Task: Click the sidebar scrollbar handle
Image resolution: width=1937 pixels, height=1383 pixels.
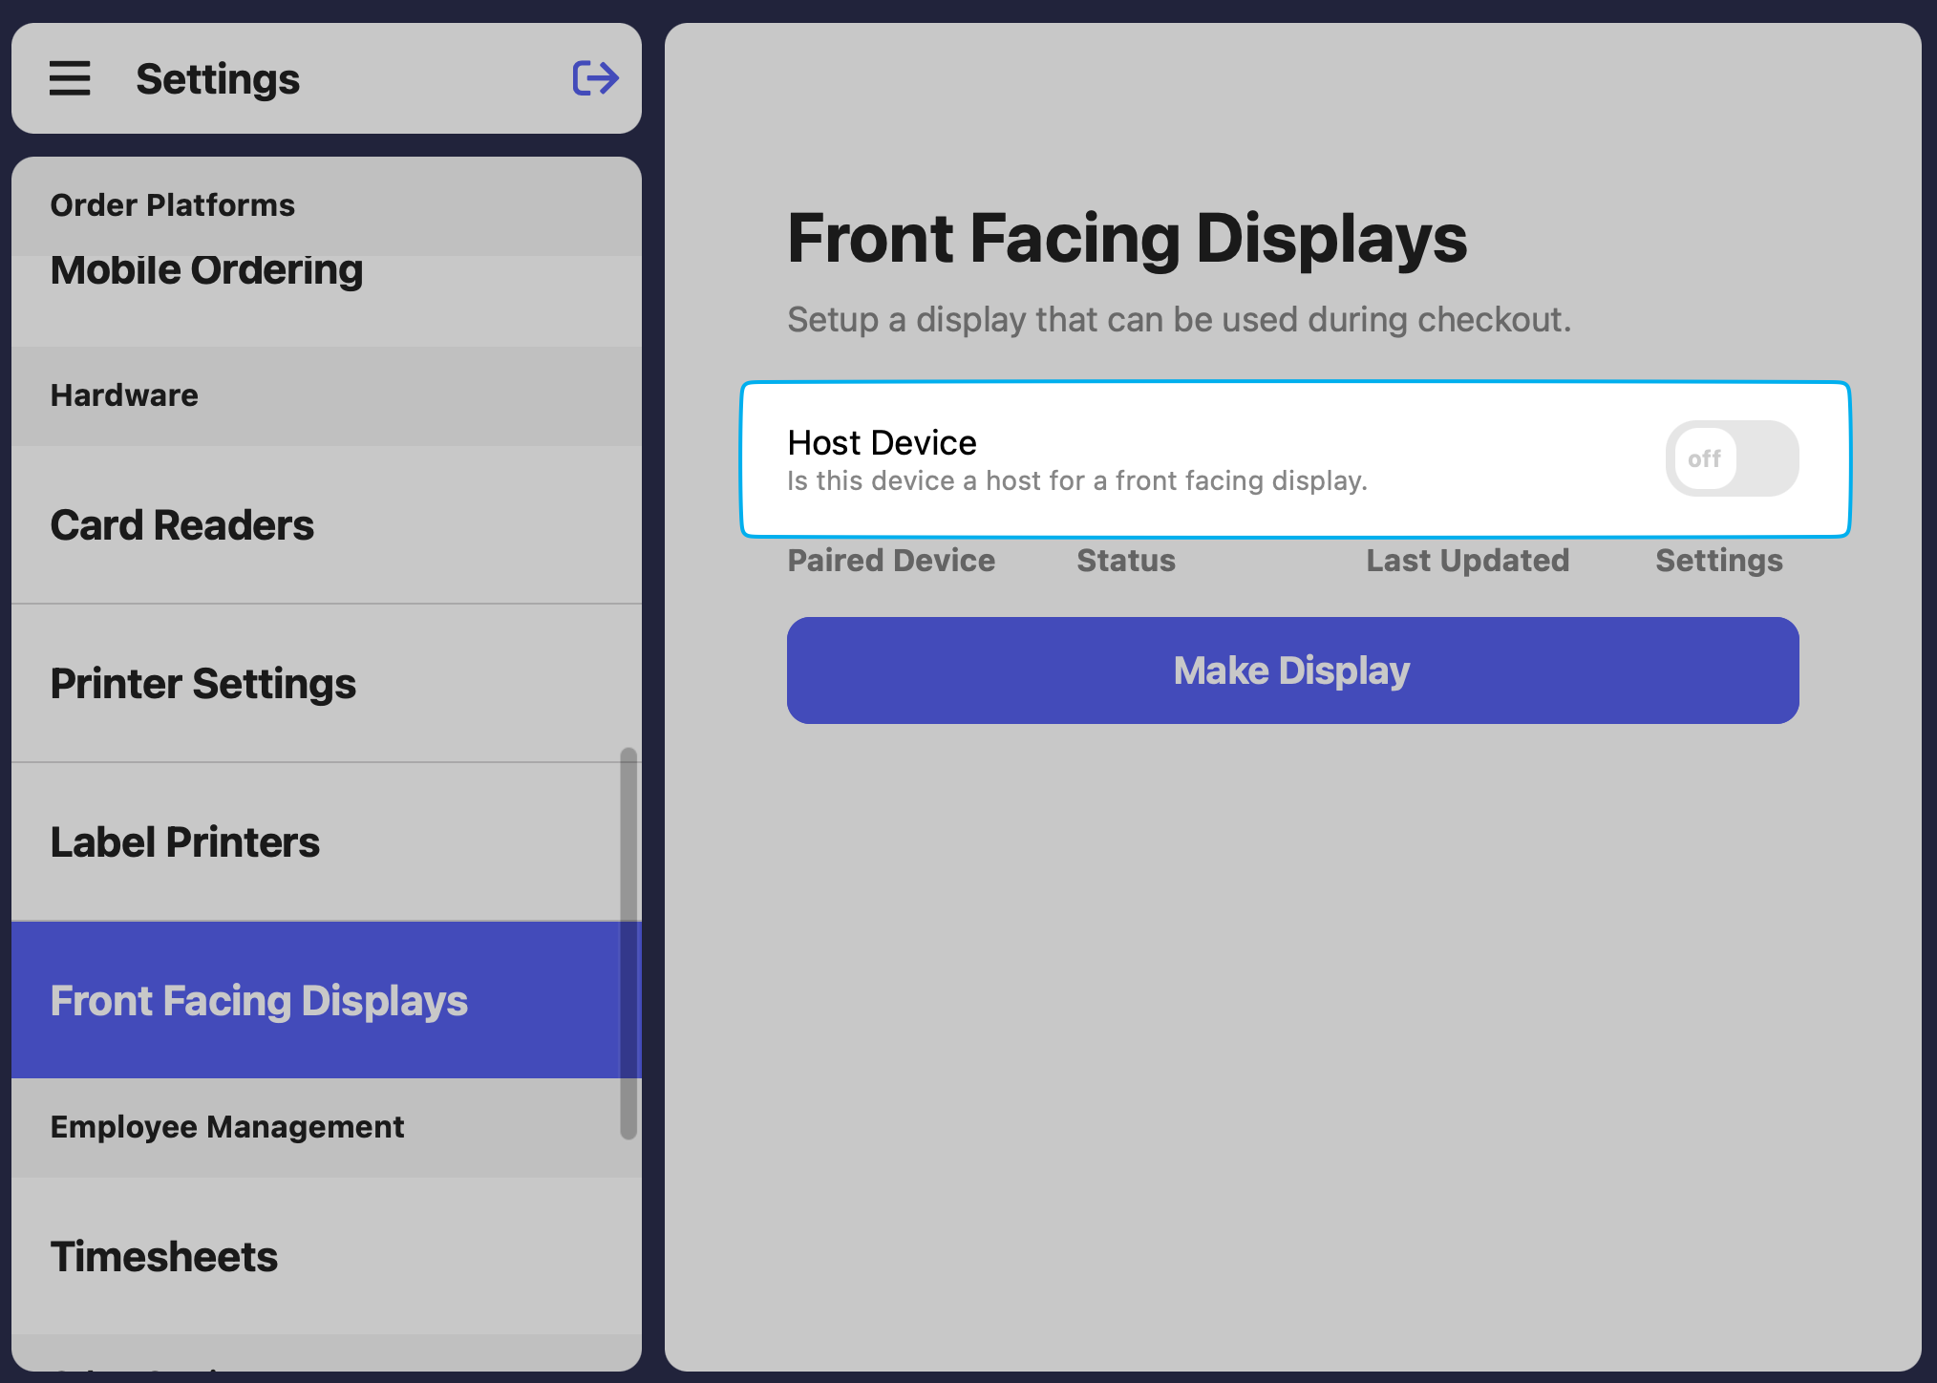Action: [x=628, y=944]
